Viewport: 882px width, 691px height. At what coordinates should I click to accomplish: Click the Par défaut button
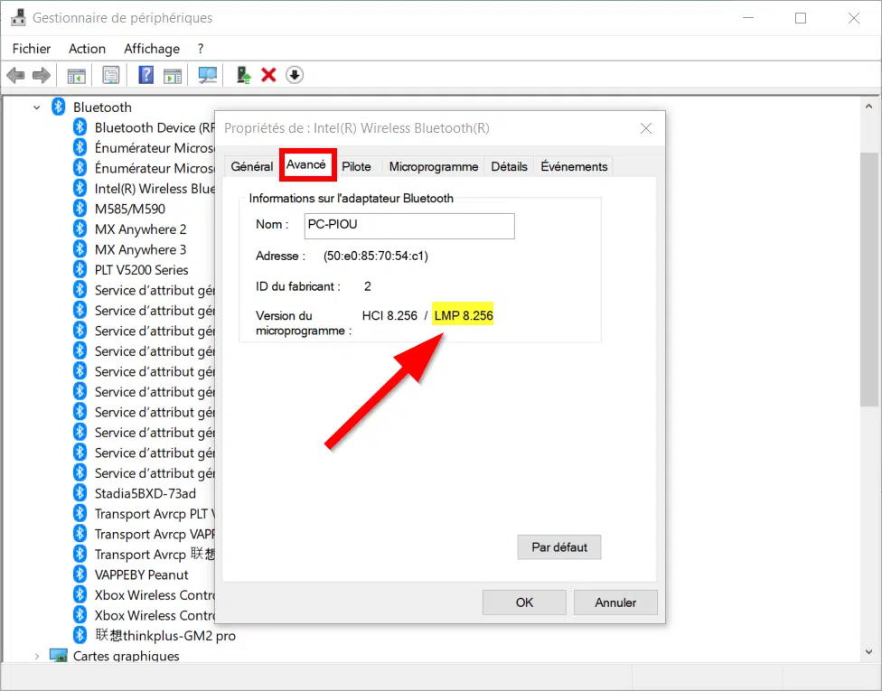click(559, 547)
